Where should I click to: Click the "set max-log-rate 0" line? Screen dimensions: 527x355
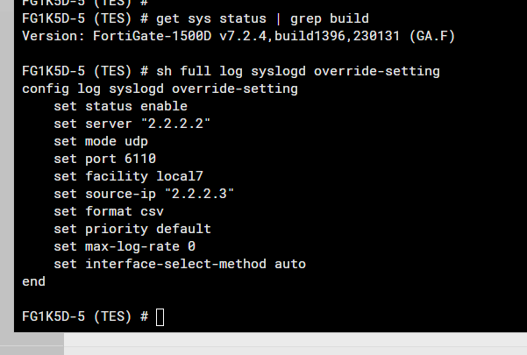(x=124, y=246)
